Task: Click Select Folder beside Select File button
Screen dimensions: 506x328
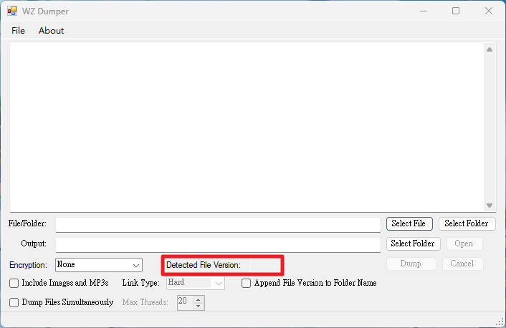Action: coord(467,223)
